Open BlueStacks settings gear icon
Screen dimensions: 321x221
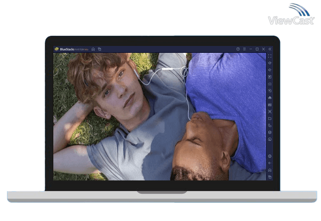[270, 156]
